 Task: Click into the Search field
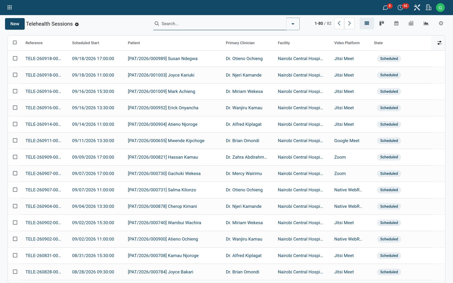223,24
